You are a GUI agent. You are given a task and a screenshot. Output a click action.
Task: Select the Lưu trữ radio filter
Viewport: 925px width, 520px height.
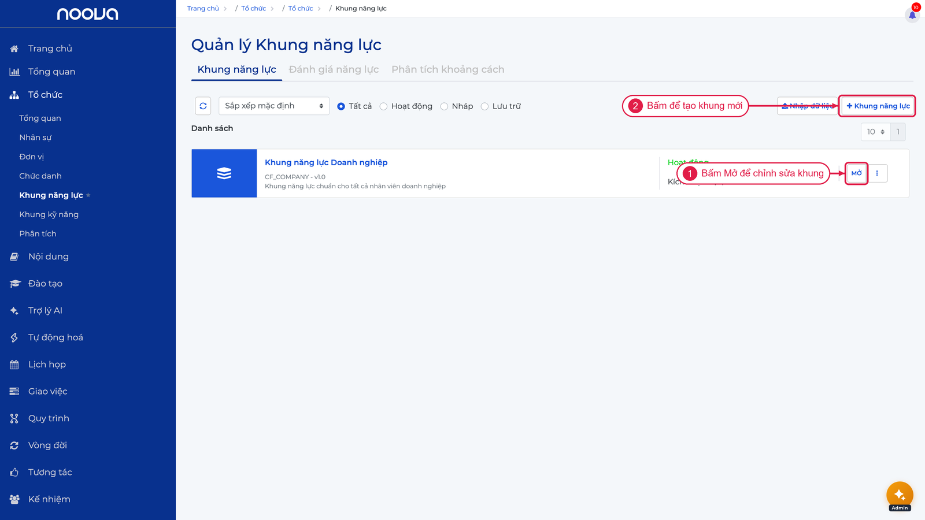coord(484,106)
